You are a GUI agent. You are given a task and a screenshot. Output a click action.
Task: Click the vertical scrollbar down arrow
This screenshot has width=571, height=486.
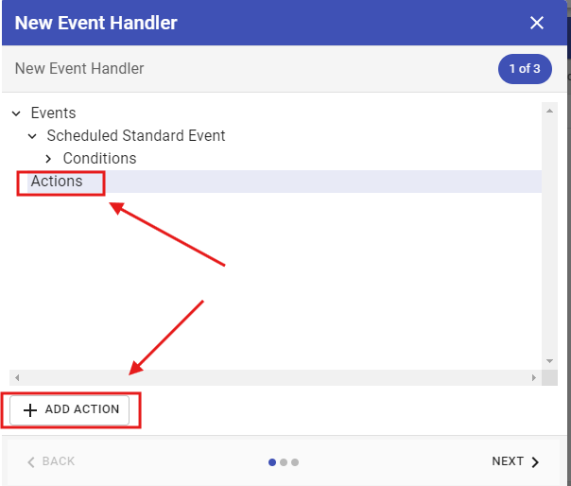click(x=549, y=361)
